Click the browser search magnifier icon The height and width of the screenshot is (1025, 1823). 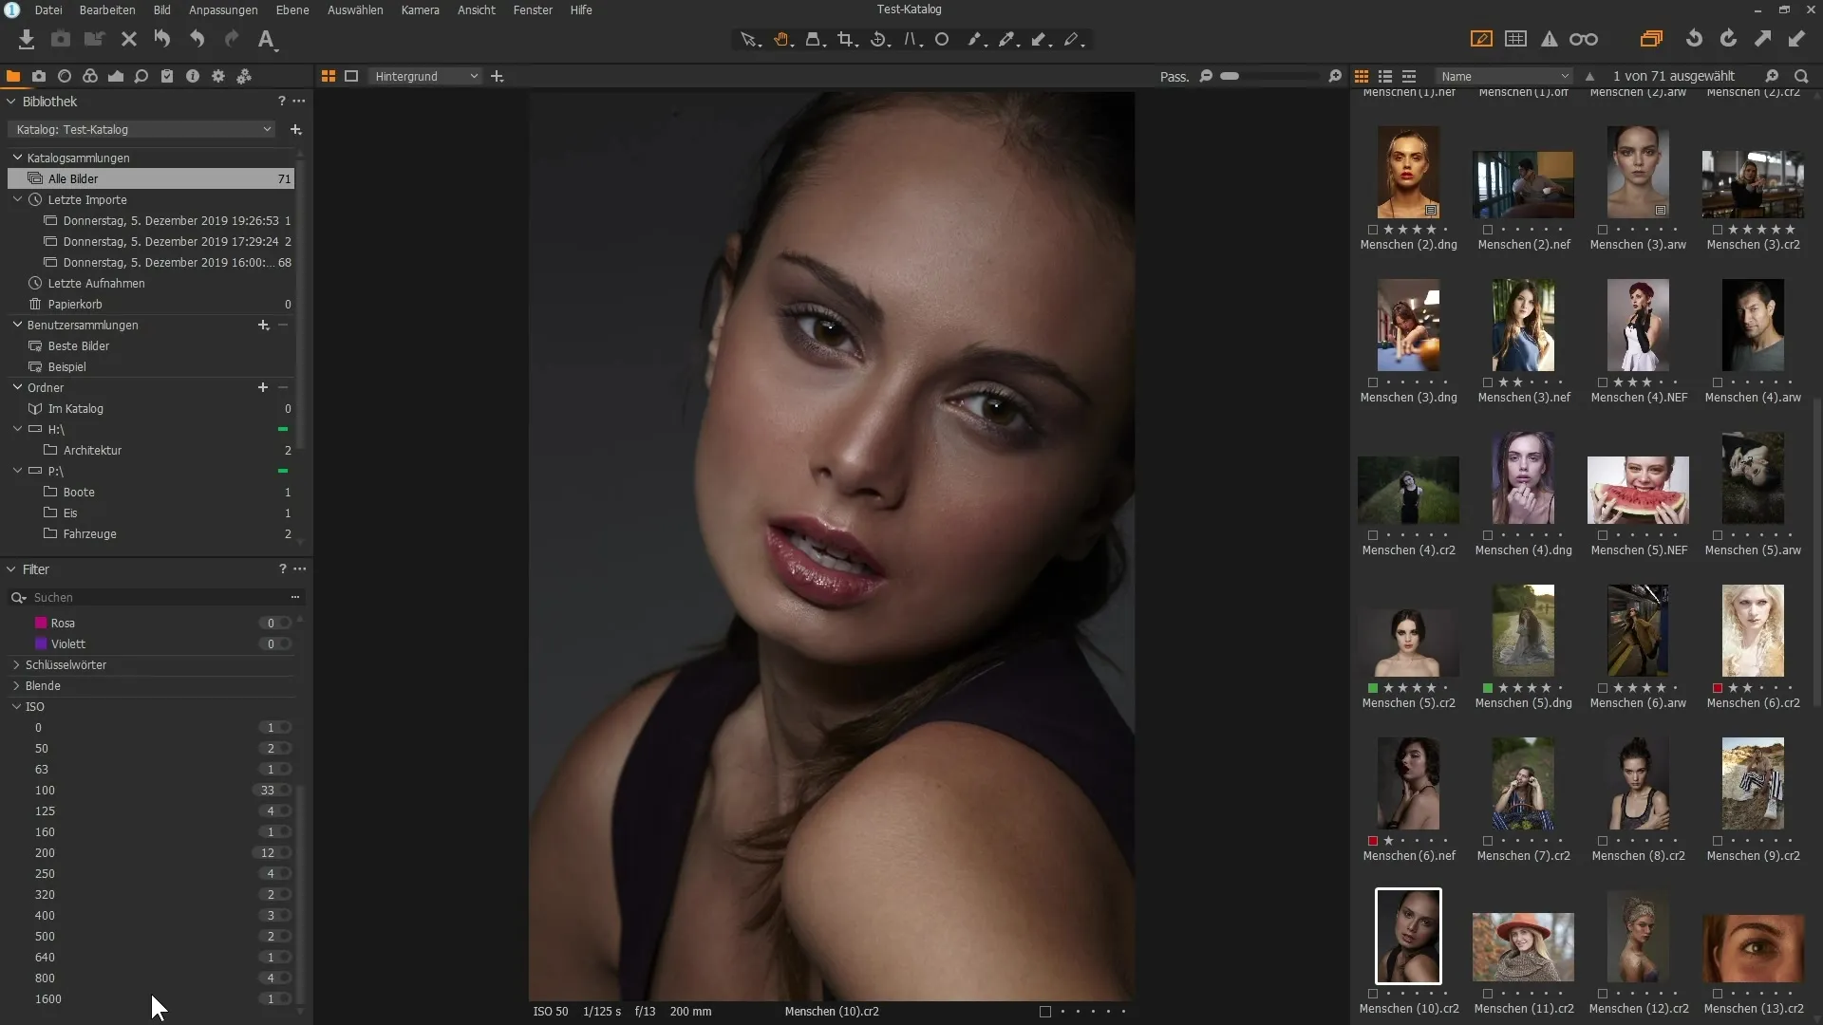(1801, 76)
